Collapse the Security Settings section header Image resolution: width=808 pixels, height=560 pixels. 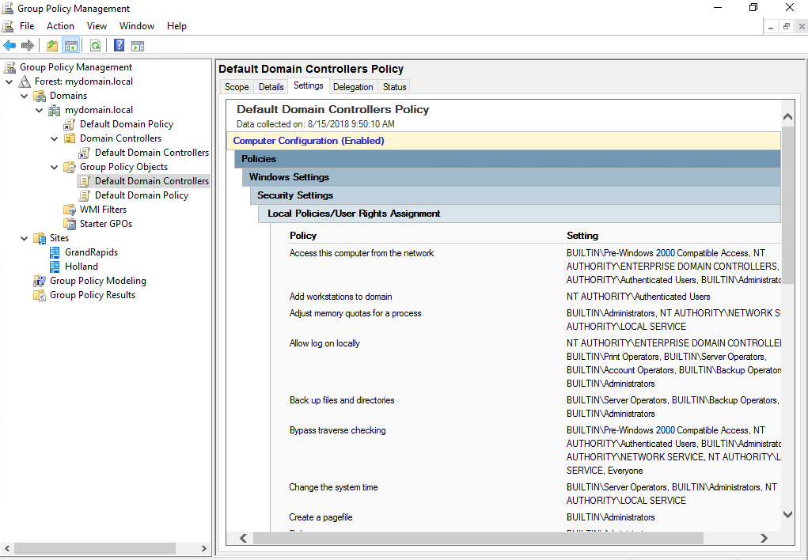pos(295,195)
